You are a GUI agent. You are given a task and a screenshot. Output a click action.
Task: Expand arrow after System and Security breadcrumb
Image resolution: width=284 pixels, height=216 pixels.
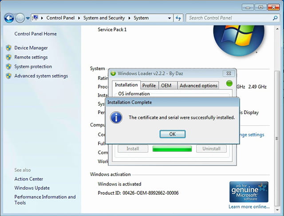129,18
